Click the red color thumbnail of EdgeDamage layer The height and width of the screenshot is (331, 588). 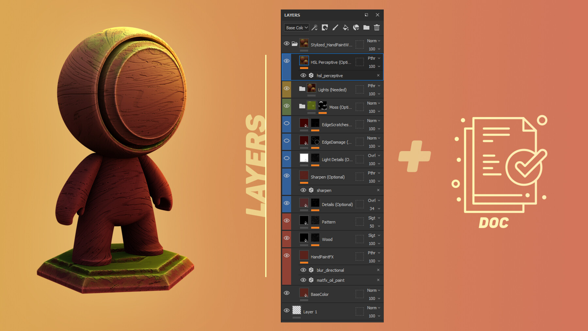coord(304,141)
